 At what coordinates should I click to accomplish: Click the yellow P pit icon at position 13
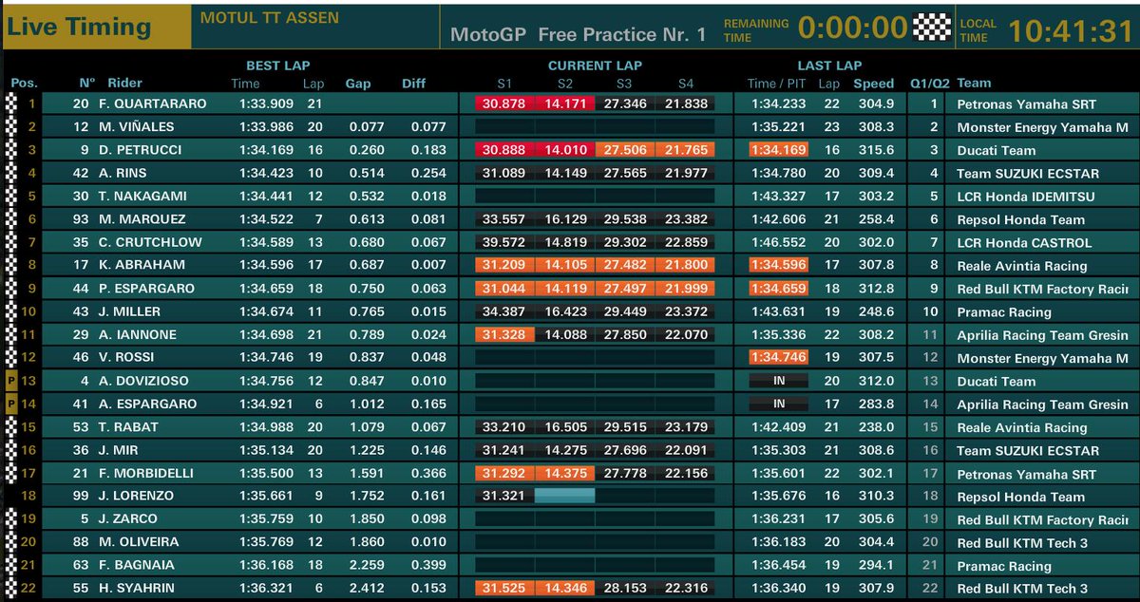point(11,381)
